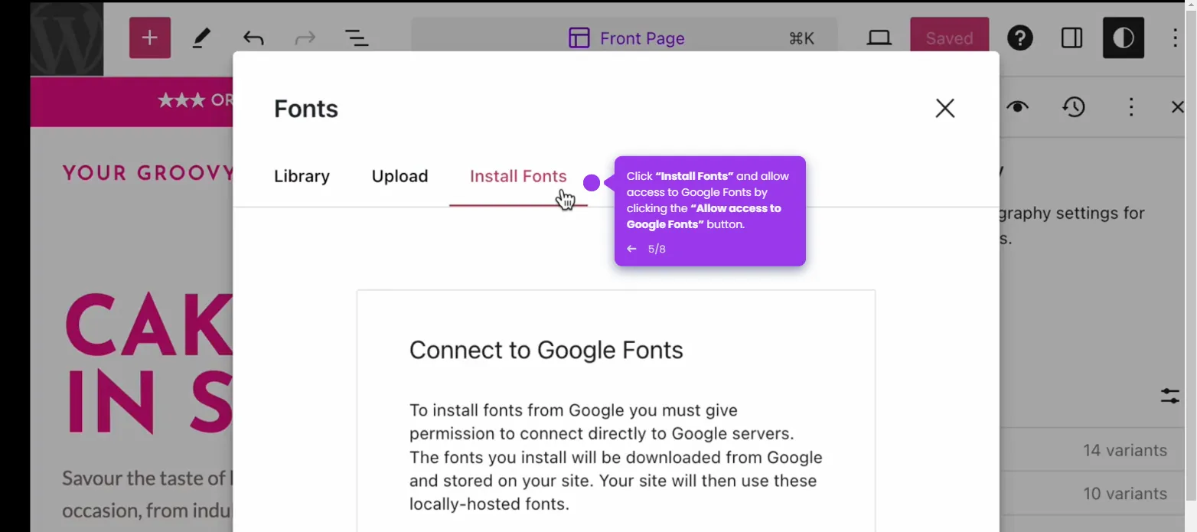Open the Help question mark icon
This screenshot has height=532, width=1197.
1020,38
